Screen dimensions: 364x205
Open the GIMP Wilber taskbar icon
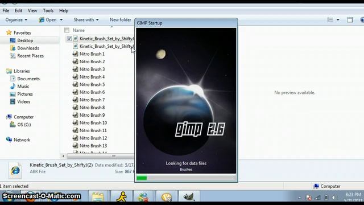click(189, 197)
